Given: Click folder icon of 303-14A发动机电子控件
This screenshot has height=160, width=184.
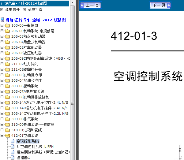Looking at the screenshot, I should (7, 103).
